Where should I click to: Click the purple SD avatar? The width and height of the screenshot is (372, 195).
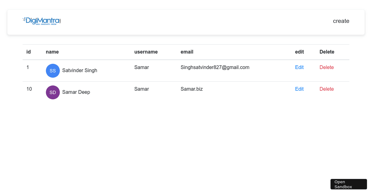coord(53,92)
